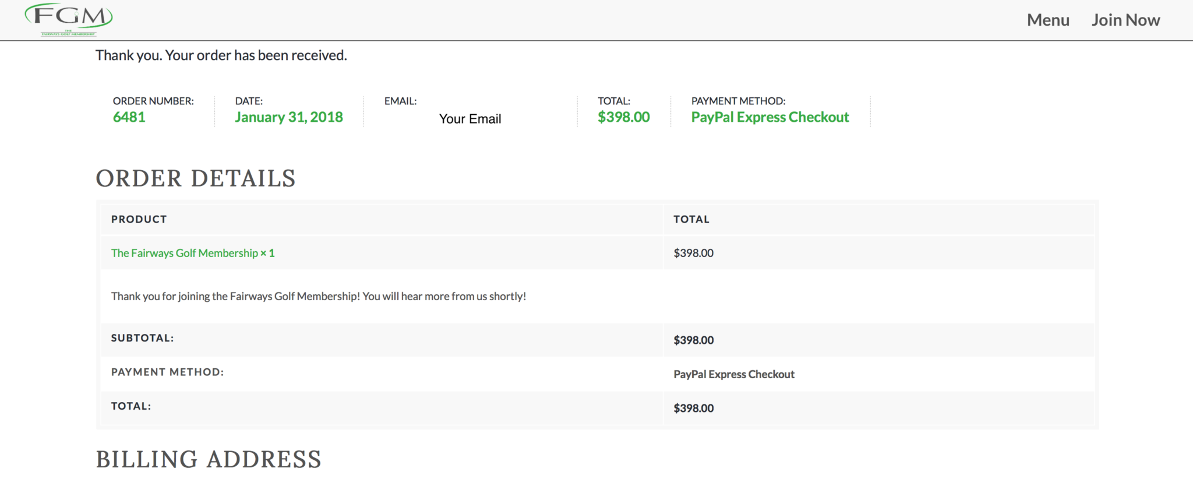Click the thank you for joining note
1193x479 pixels.
point(319,296)
